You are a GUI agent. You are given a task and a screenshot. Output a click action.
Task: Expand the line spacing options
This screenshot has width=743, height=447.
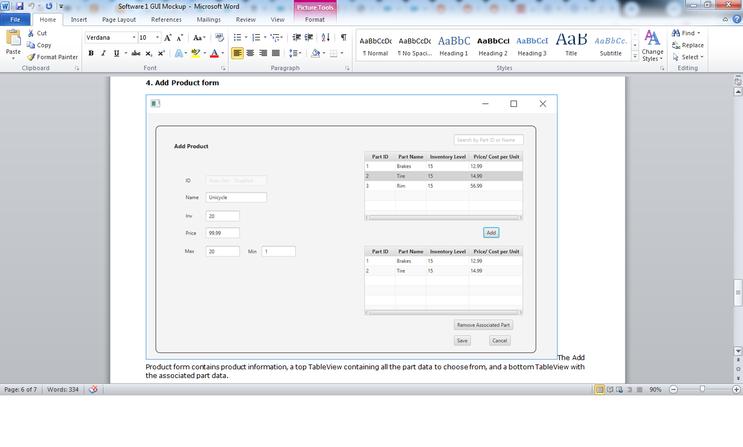pos(295,53)
